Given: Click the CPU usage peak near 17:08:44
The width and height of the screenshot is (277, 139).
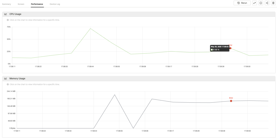Looking at the screenshot, I should (90, 28).
